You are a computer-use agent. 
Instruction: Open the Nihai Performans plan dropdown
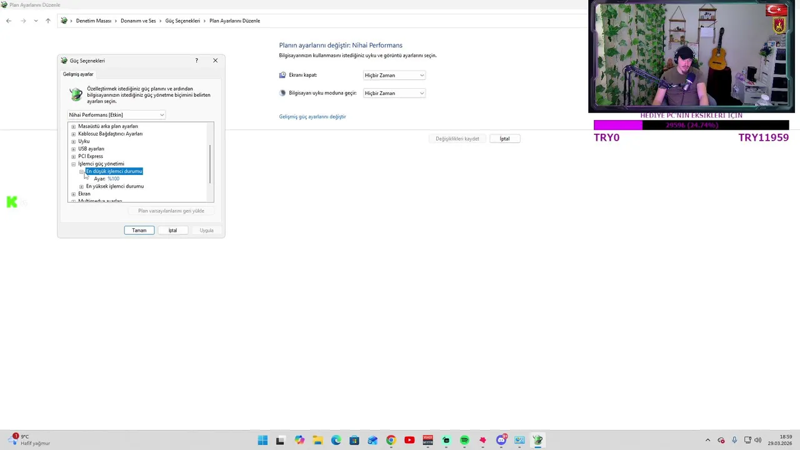[x=116, y=115]
